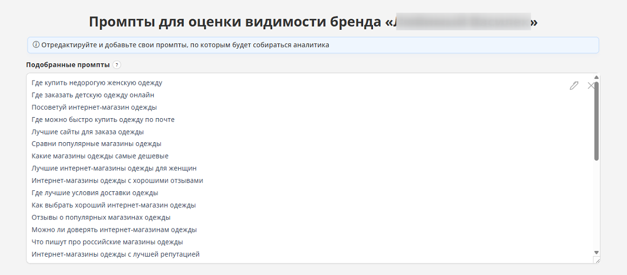Click the line «Лучшие сайты для заказа одежды»

(87, 132)
